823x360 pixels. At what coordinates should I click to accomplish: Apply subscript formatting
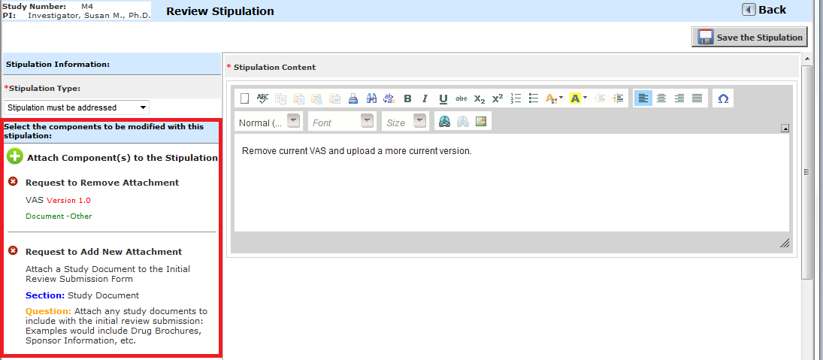480,98
